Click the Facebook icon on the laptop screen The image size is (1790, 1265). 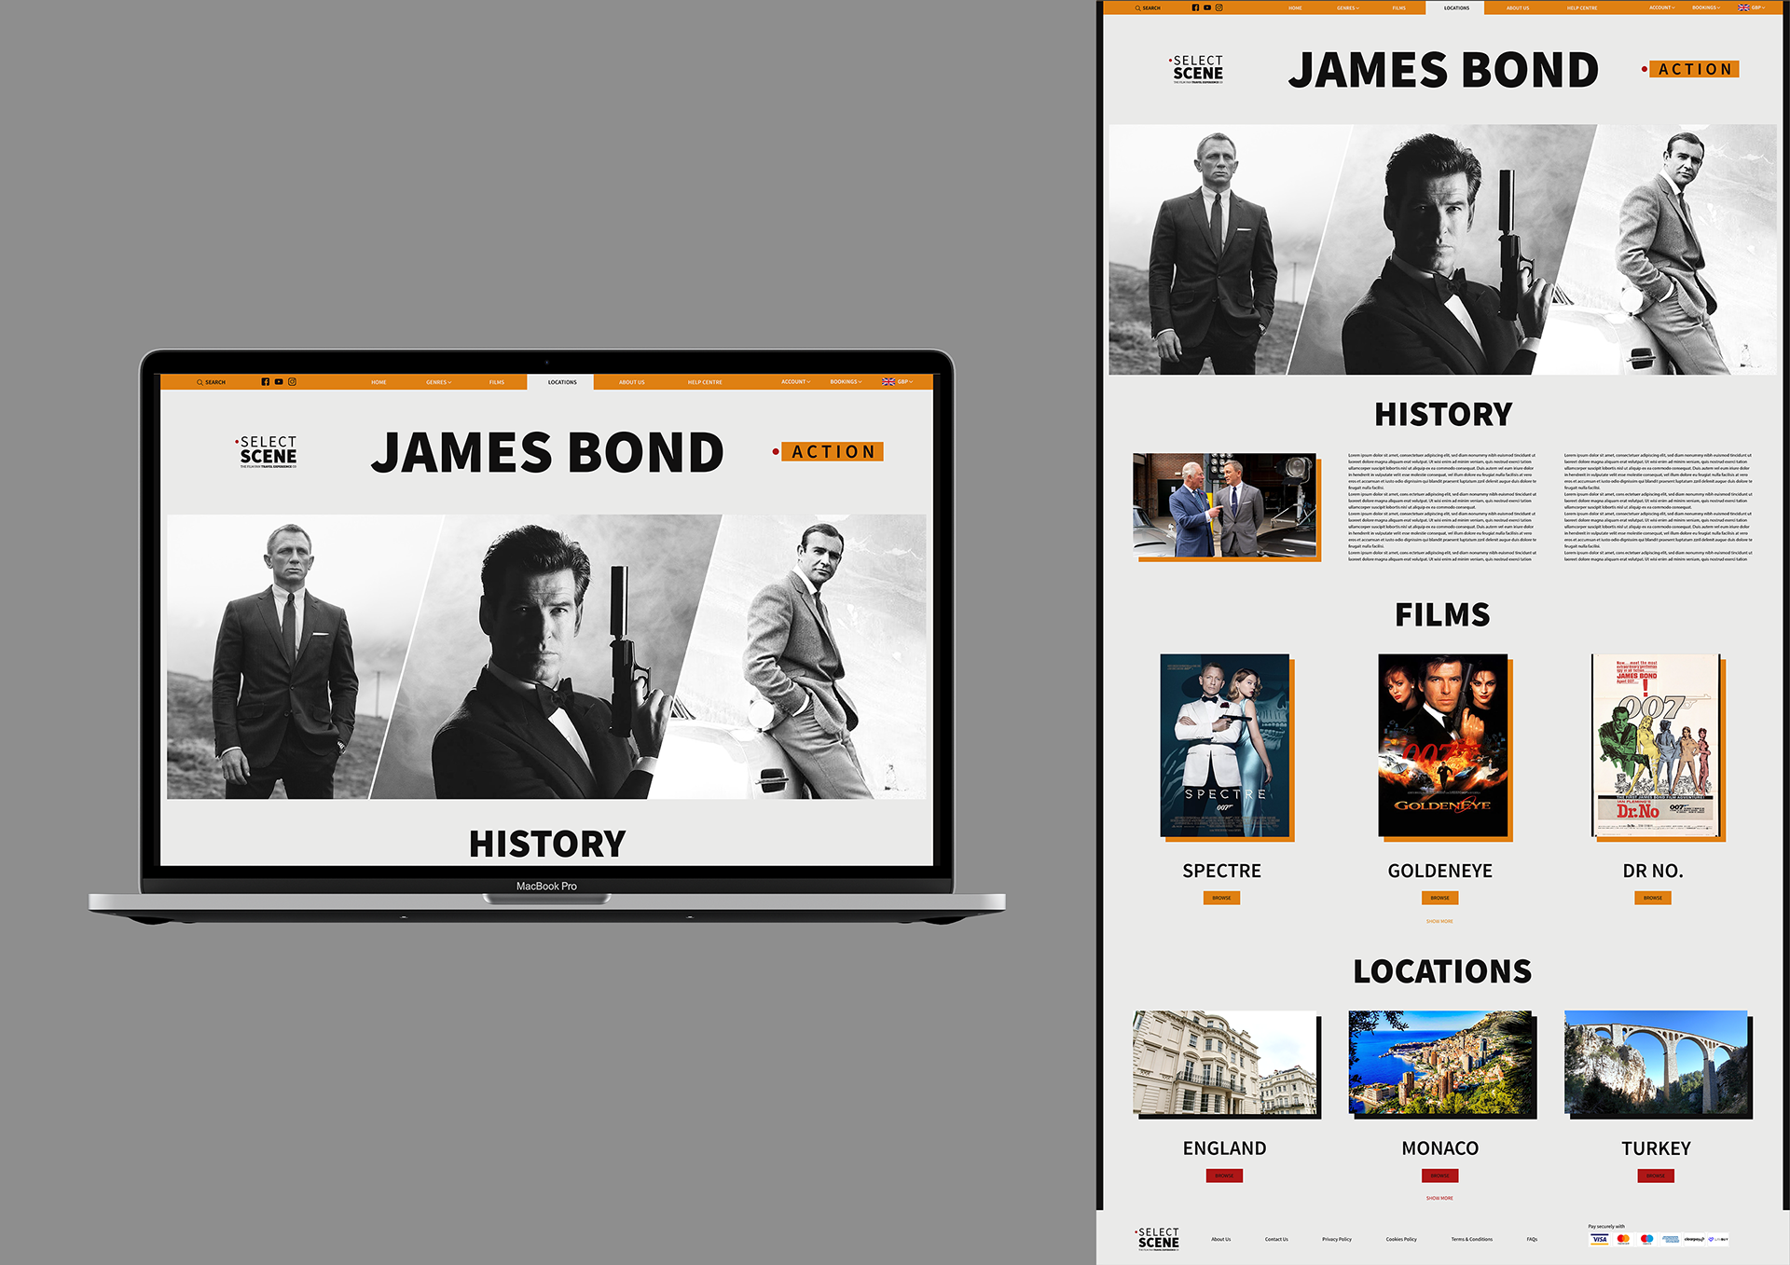click(x=266, y=382)
